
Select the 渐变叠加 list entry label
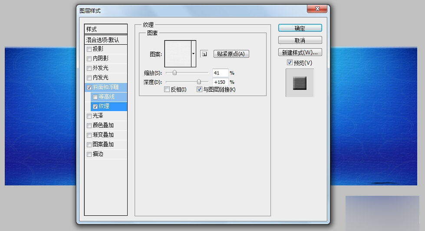(103, 135)
